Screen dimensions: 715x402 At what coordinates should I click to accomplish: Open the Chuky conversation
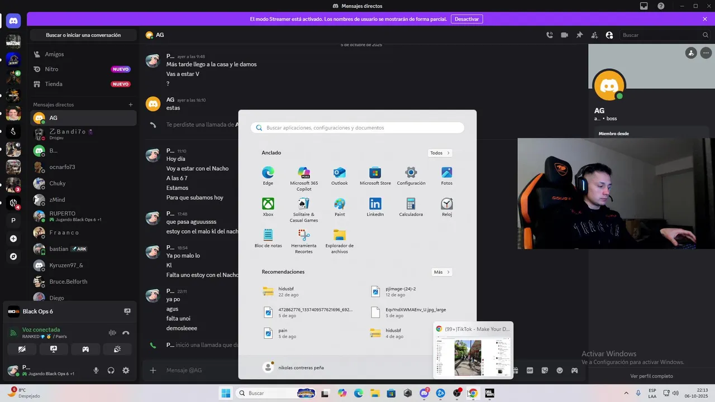[83, 183]
